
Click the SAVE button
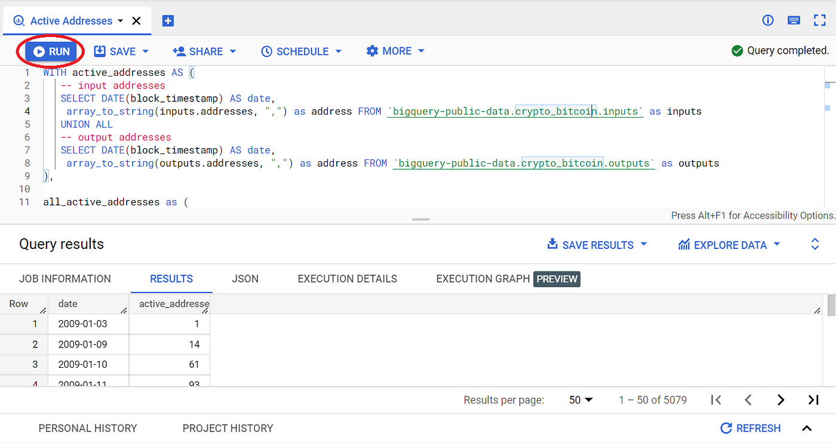pyautogui.click(x=115, y=51)
